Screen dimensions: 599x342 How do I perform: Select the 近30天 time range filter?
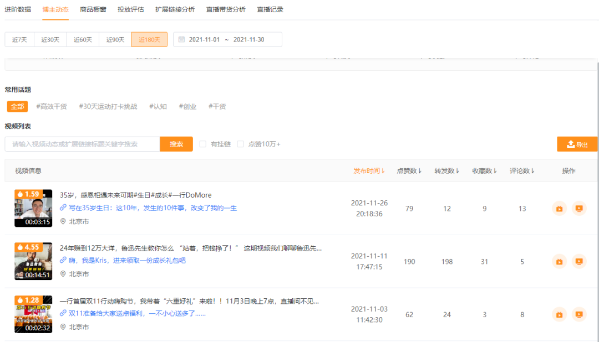pos(50,39)
